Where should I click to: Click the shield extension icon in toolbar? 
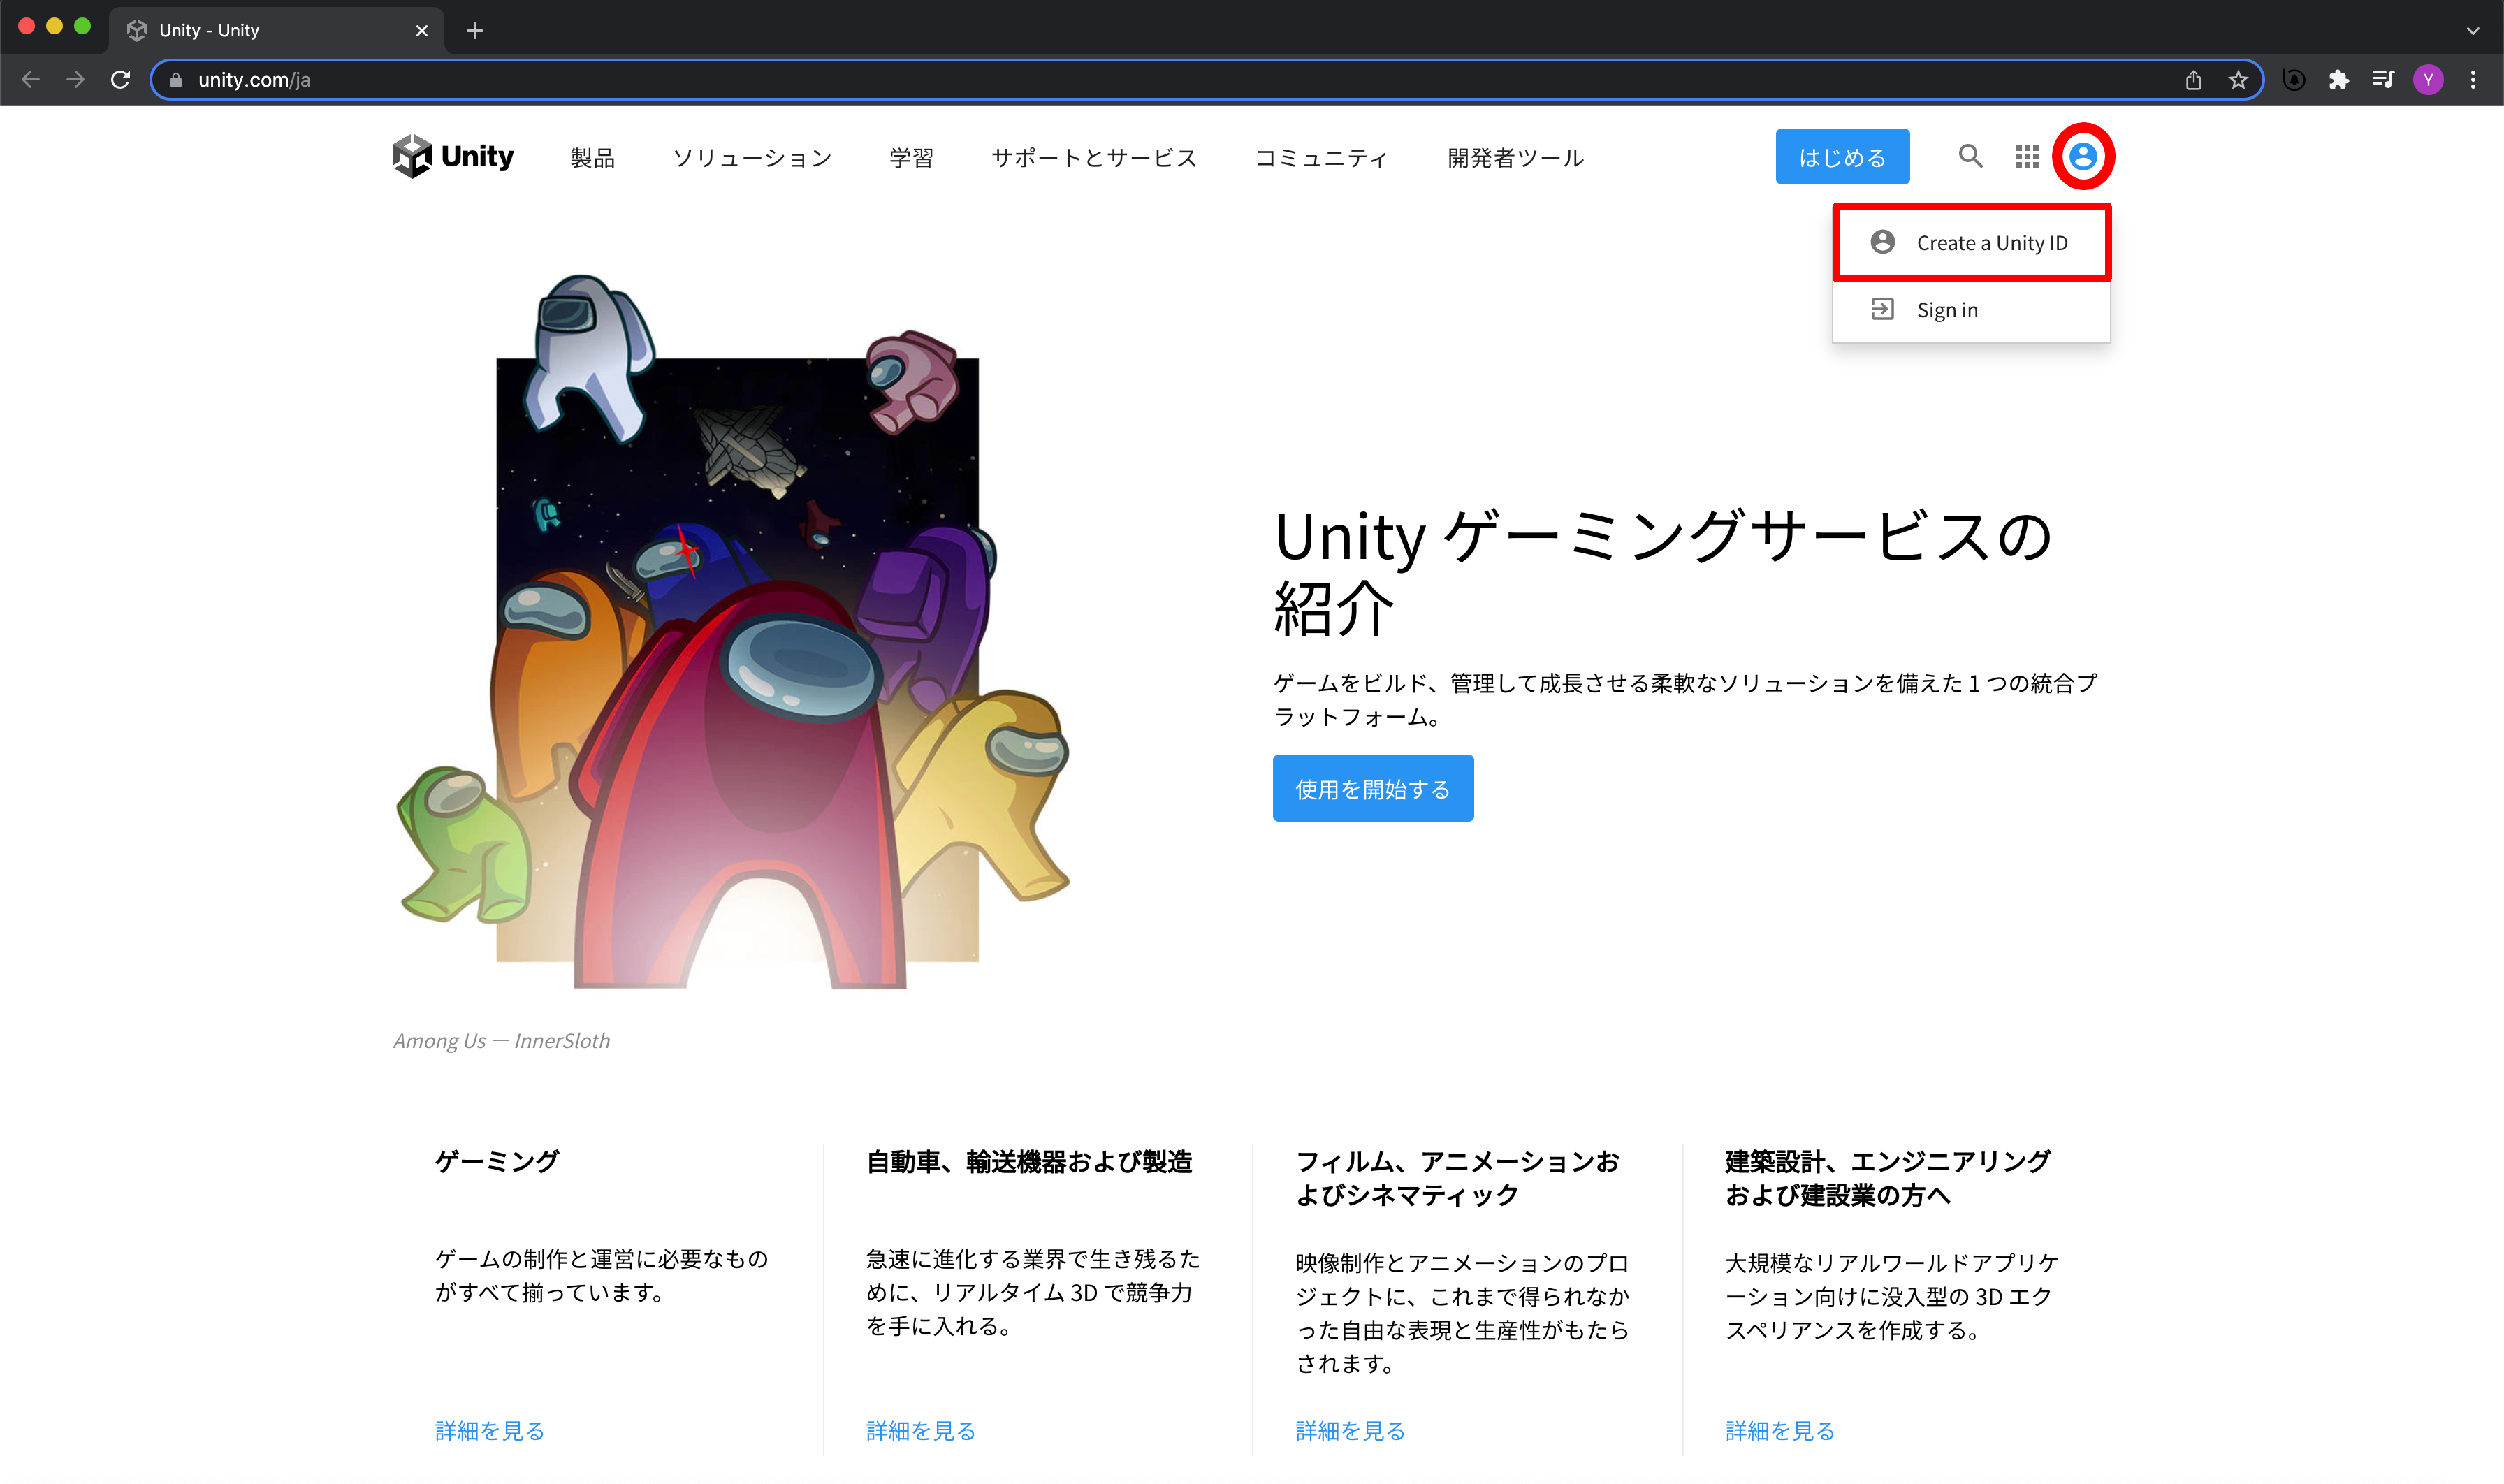tap(2294, 80)
